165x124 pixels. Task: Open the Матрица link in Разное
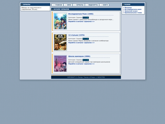[x=128, y=8]
